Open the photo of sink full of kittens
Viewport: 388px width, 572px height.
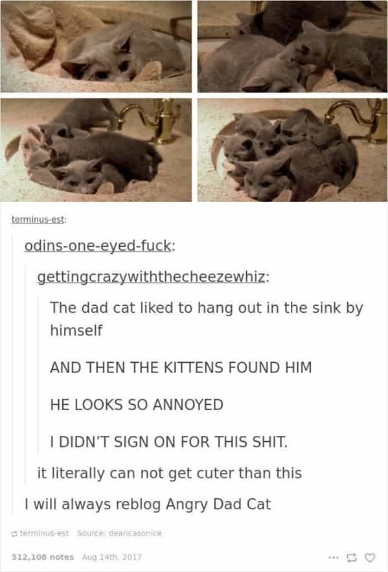pyautogui.click(x=293, y=150)
